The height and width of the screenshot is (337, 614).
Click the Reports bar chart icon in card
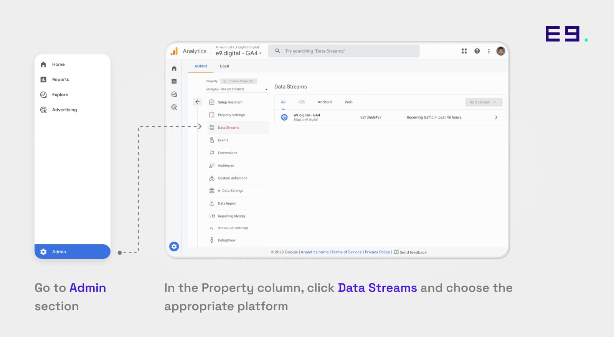43,80
